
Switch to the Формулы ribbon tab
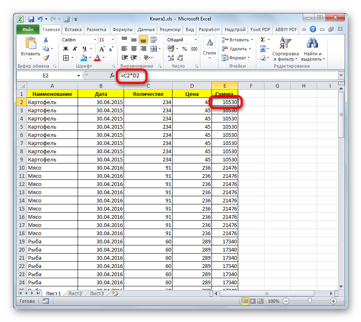click(x=122, y=29)
